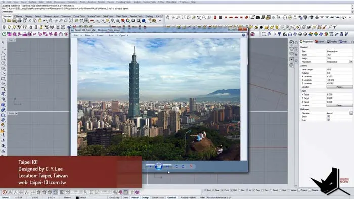354x199 pixels.
Task: Click the red circle icon in bottom toolbar
Action: tap(4, 192)
